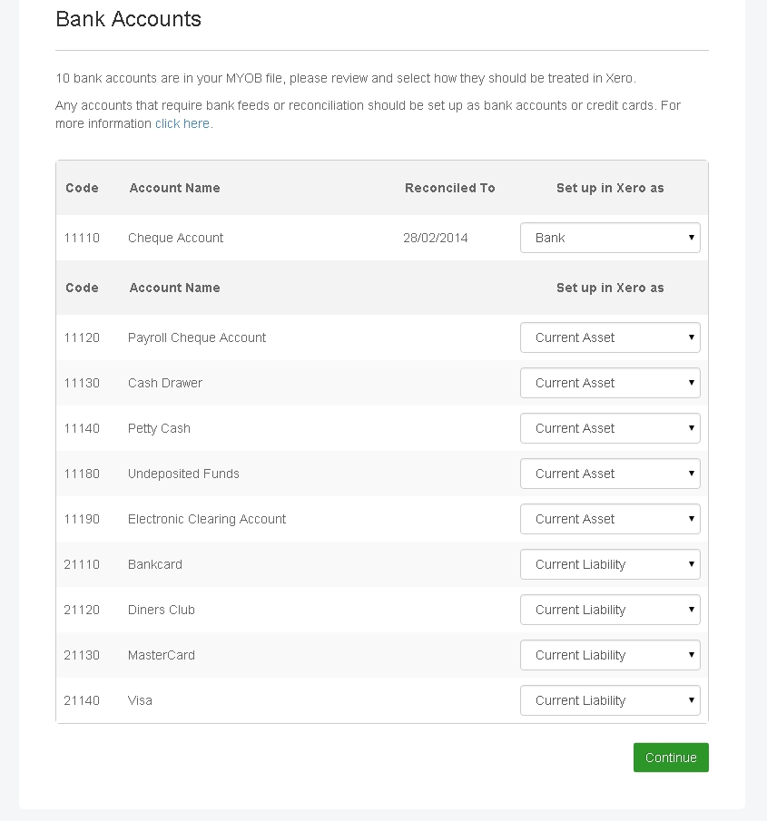
Task: Click the Reconciled To column header
Action: pyautogui.click(x=450, y=188)
